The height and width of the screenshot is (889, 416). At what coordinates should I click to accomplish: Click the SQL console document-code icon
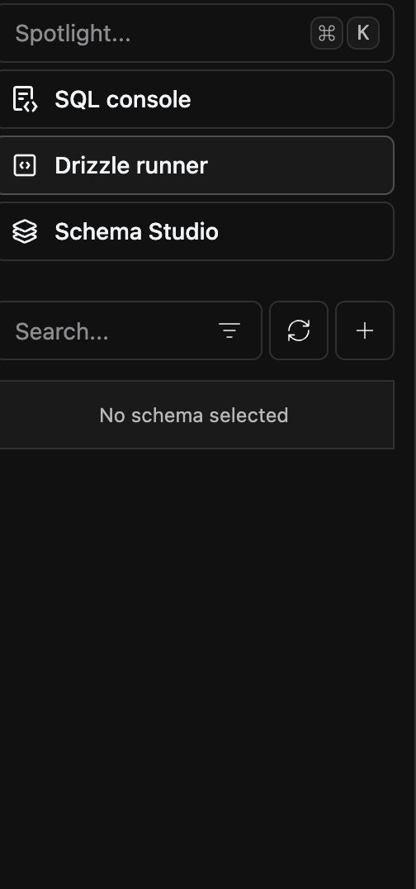25,99
